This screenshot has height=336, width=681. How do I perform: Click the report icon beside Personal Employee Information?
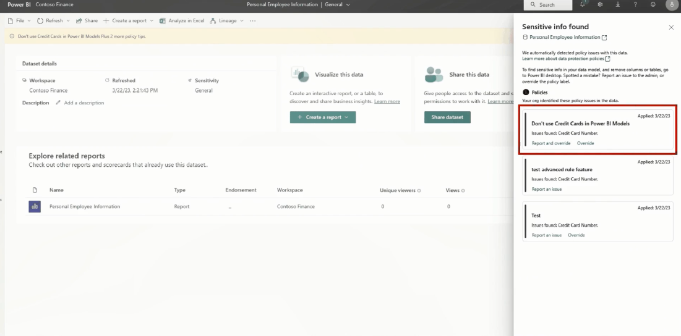click(35, 206)
